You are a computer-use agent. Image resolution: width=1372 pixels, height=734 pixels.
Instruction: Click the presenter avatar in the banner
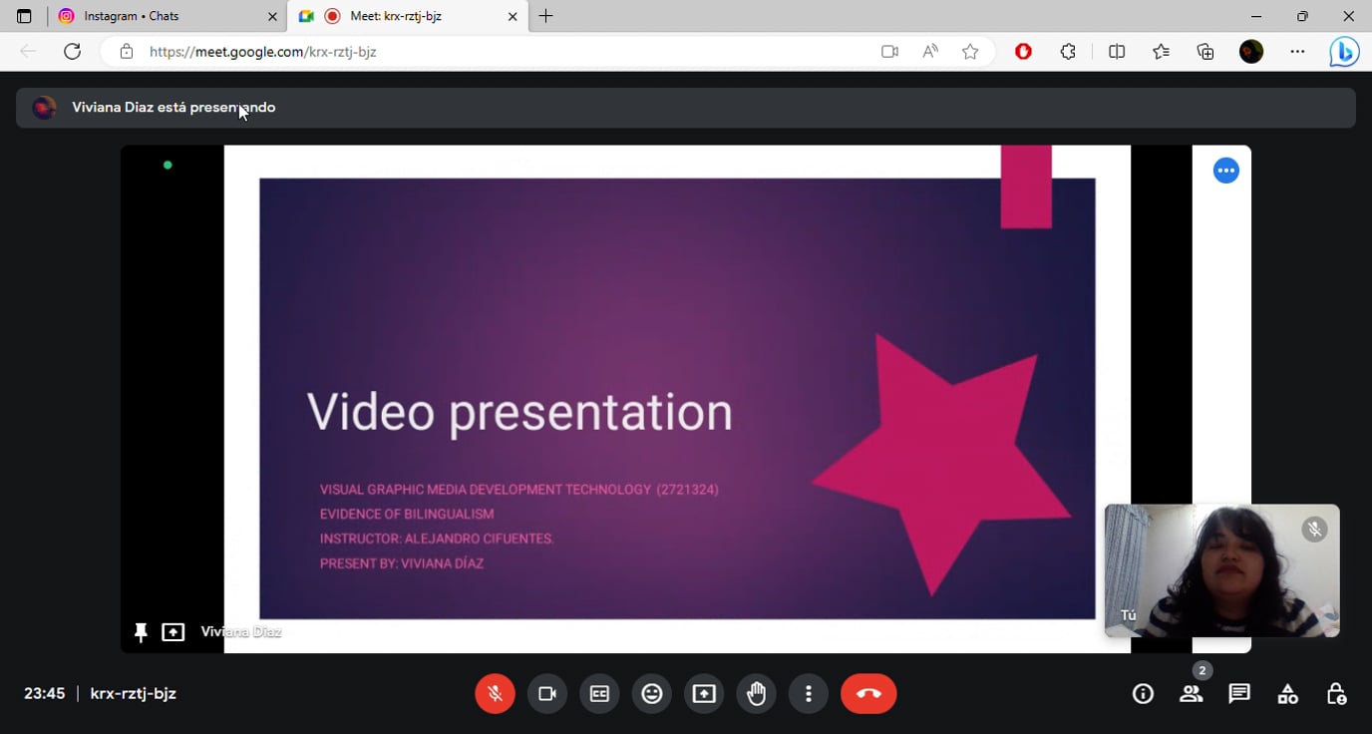coord(44,108)
